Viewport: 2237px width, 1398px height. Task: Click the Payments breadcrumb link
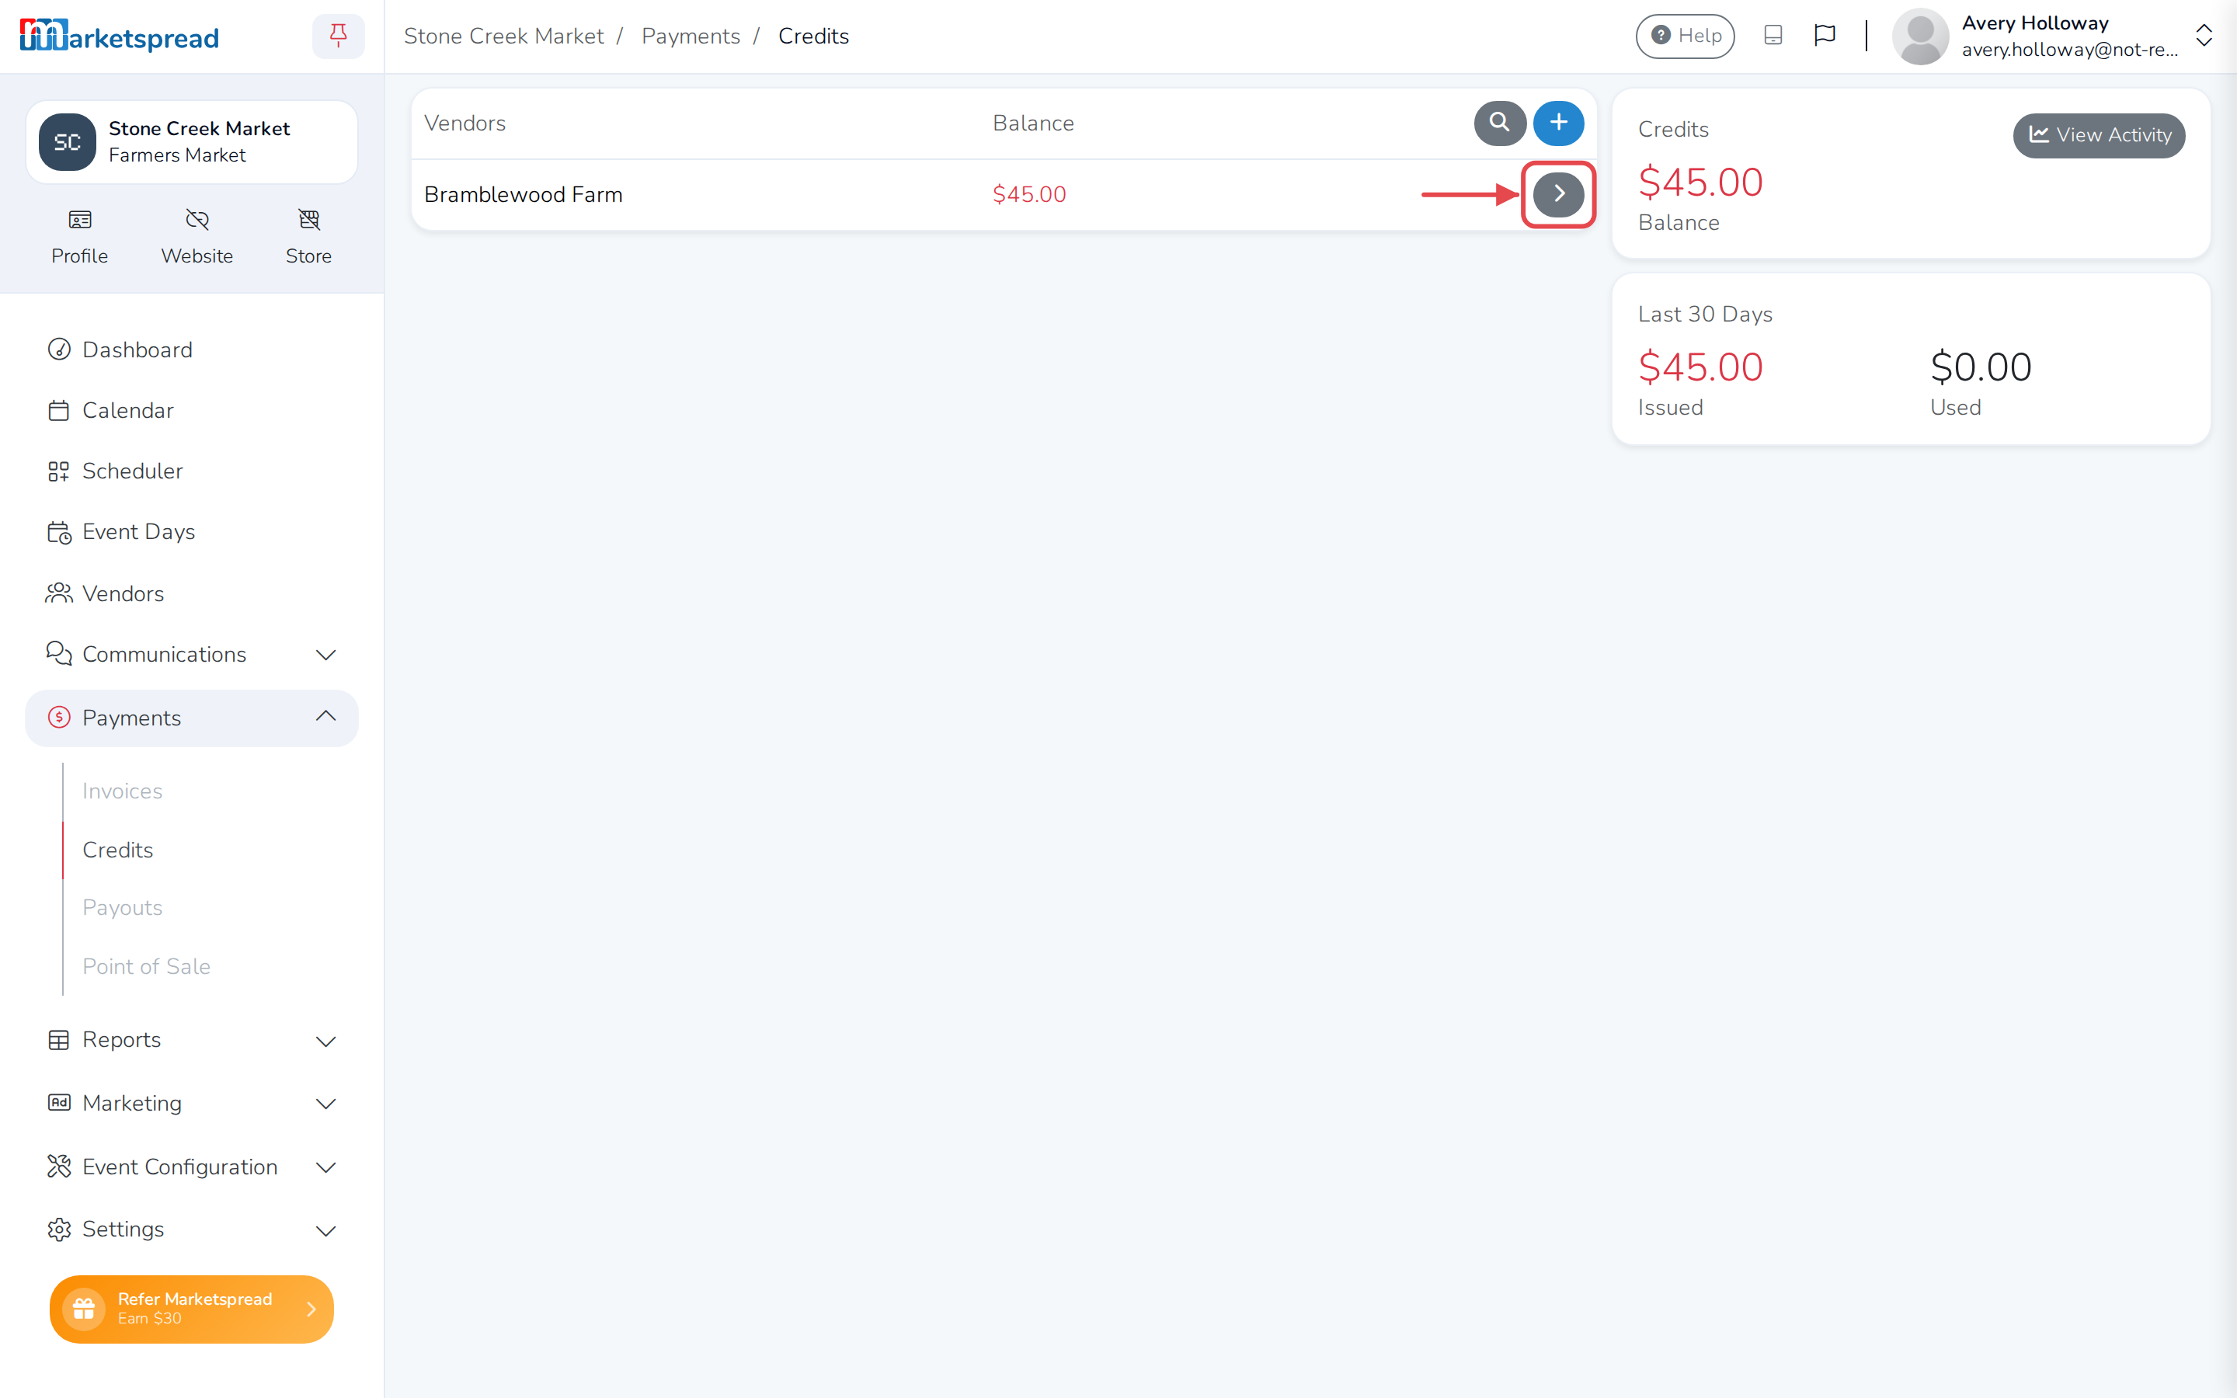click(691, 36)
